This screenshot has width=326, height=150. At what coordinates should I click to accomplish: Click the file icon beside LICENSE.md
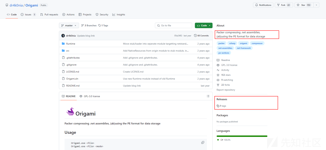coord(63,72)
